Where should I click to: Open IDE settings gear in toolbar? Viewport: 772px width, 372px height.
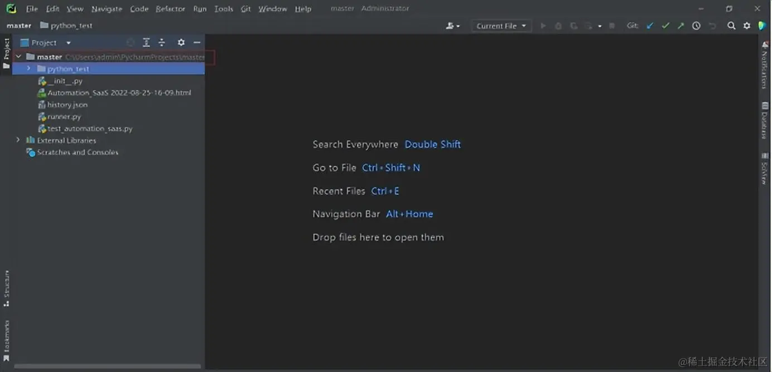(x=747, y=26)
